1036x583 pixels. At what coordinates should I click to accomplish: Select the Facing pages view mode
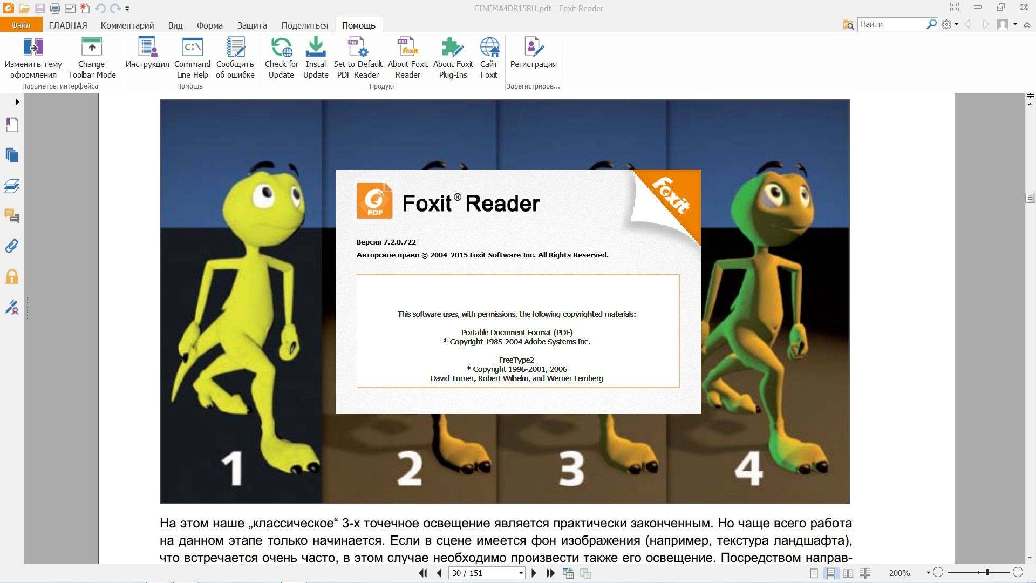click(848, 573)
